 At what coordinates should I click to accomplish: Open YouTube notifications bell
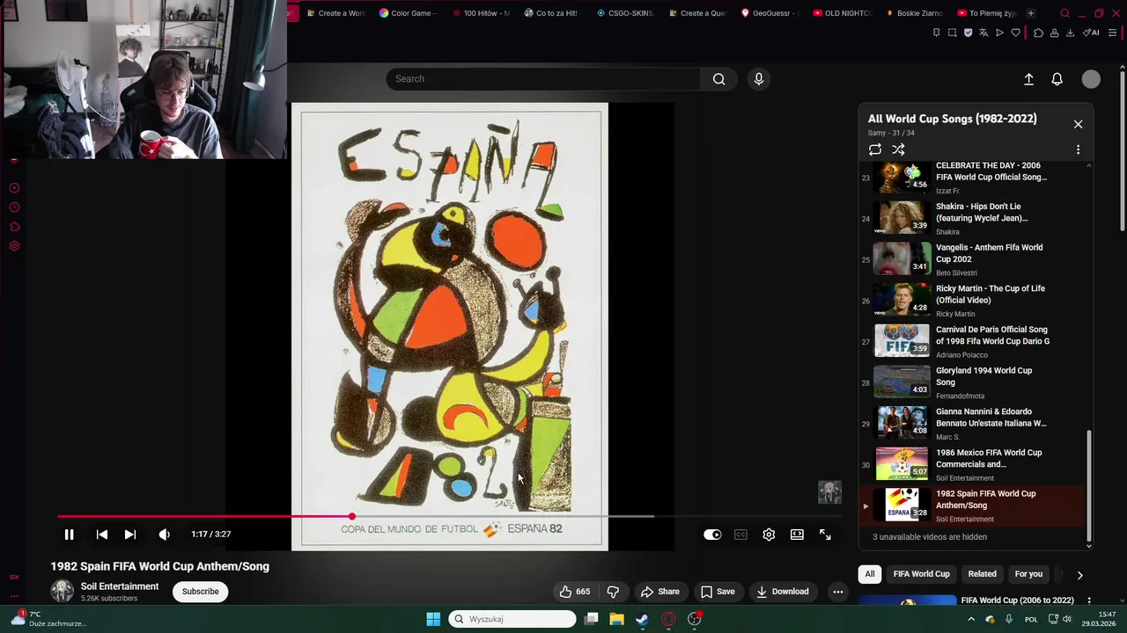click(1057, 79)
